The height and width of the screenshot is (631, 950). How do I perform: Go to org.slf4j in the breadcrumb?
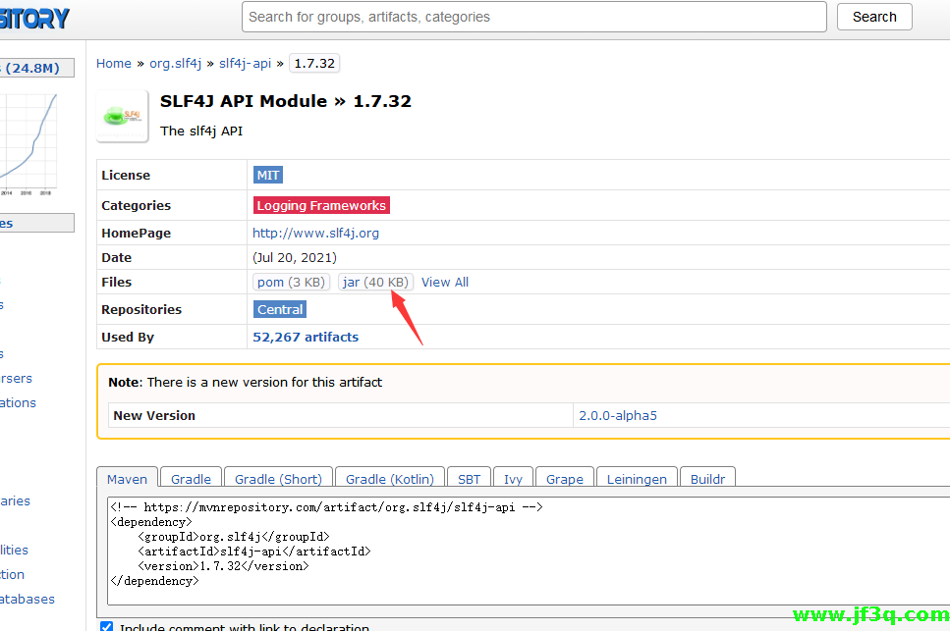[175, 63]
